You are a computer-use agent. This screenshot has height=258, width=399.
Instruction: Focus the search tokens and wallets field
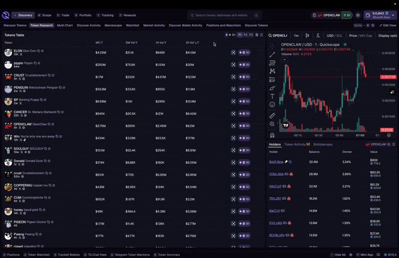click(225, 15)
